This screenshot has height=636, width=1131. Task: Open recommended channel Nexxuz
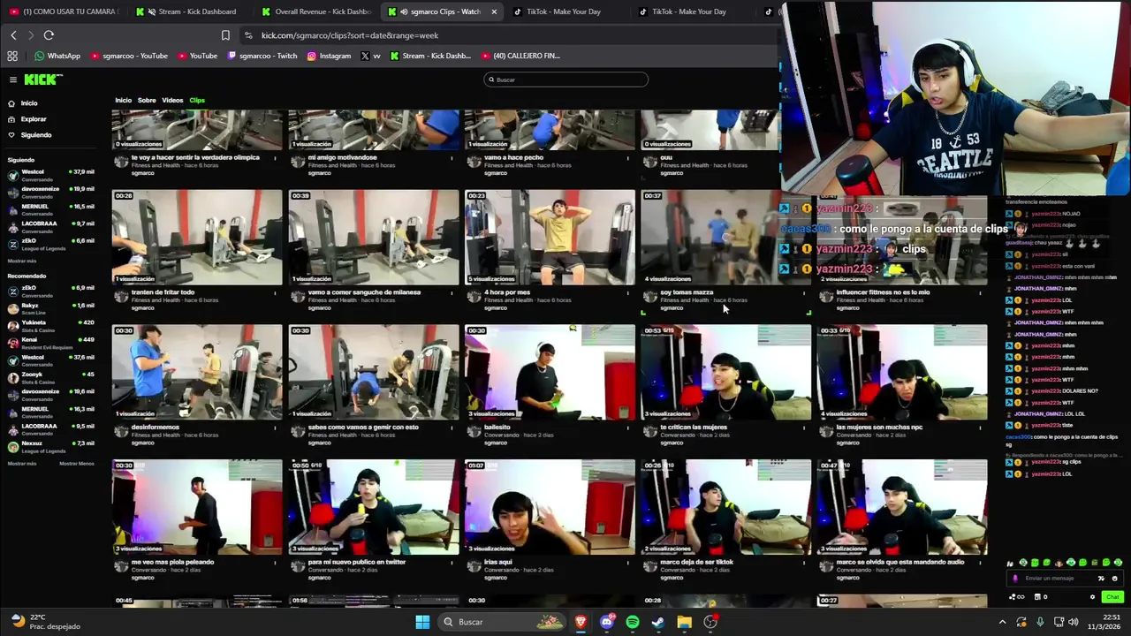50,446
